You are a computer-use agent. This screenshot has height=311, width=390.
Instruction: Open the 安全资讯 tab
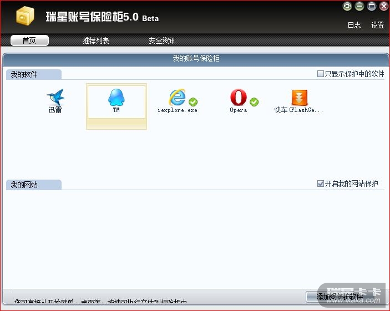tap(162, 40)
